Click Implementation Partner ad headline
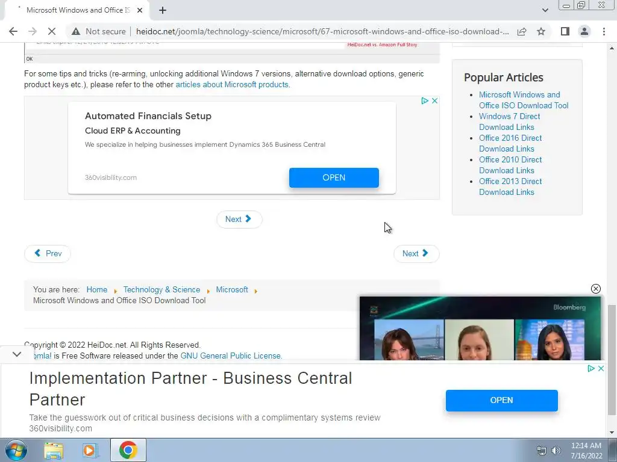Image resolution: width=617 pixels, height=462 pixels. pos(190,389)
